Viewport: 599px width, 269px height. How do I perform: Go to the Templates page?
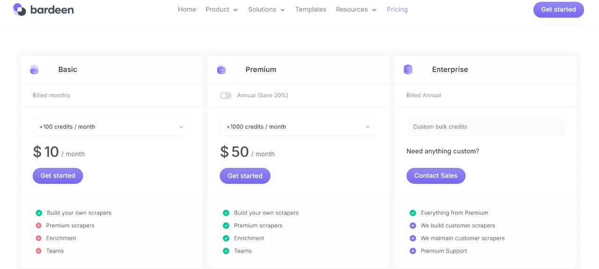(311, 9)
